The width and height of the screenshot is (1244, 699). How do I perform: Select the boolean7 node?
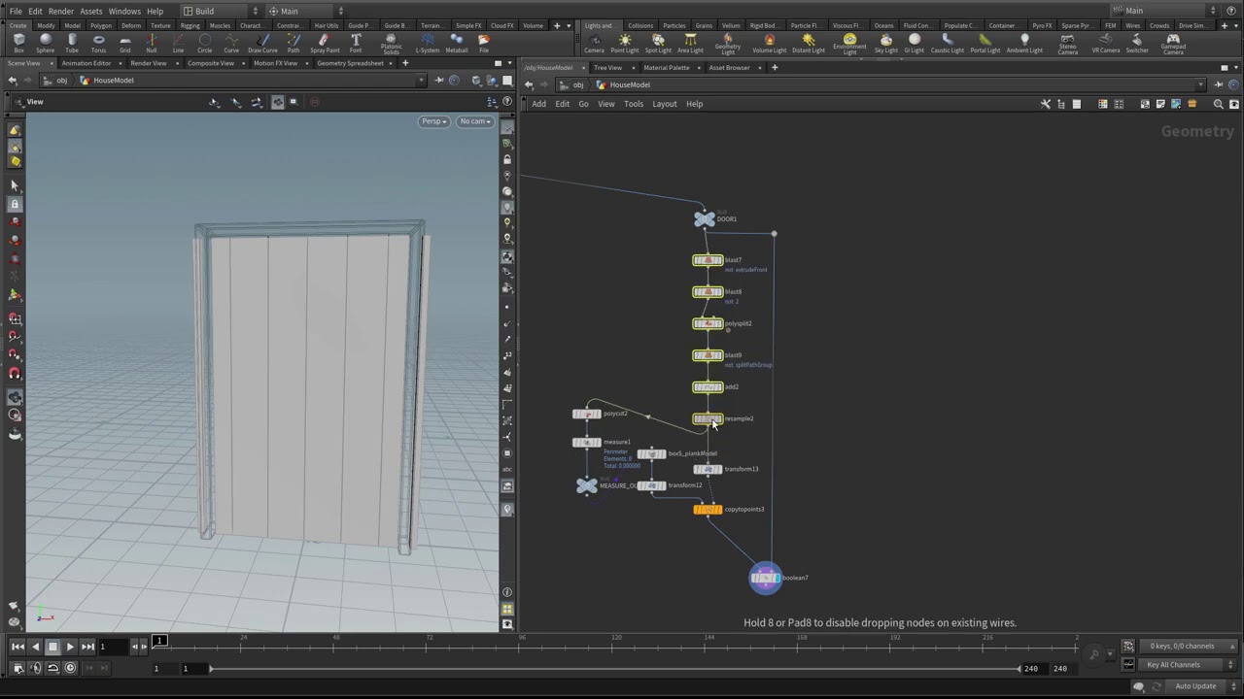pos(765,579)
